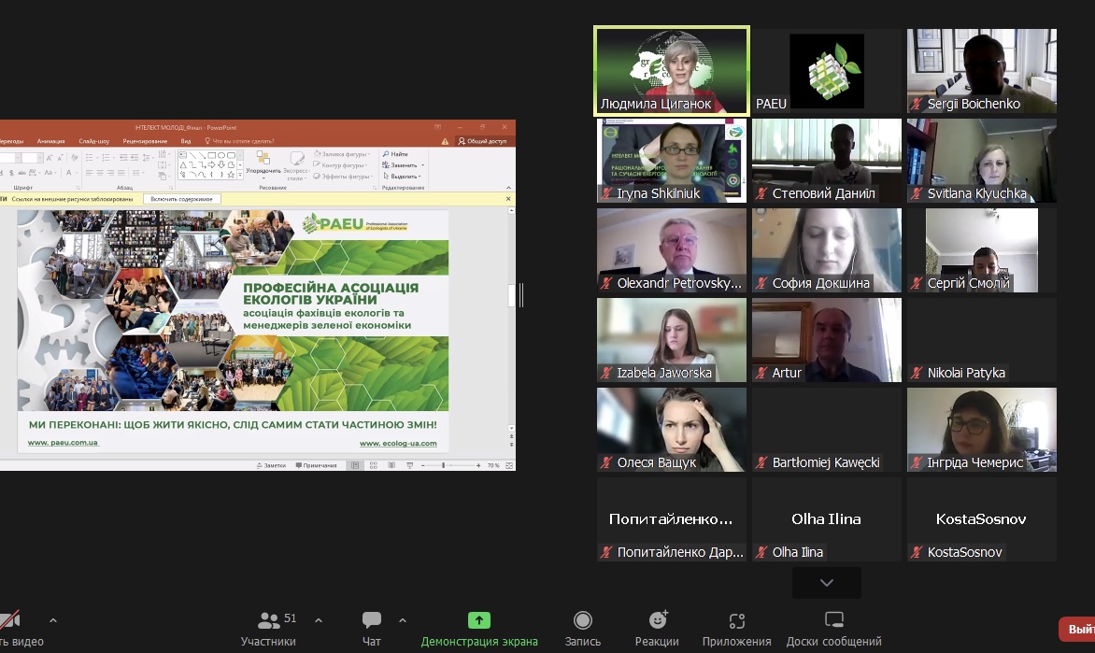Toggle Comments (Примечания) pane in status bar

click(x=316, y=465)
